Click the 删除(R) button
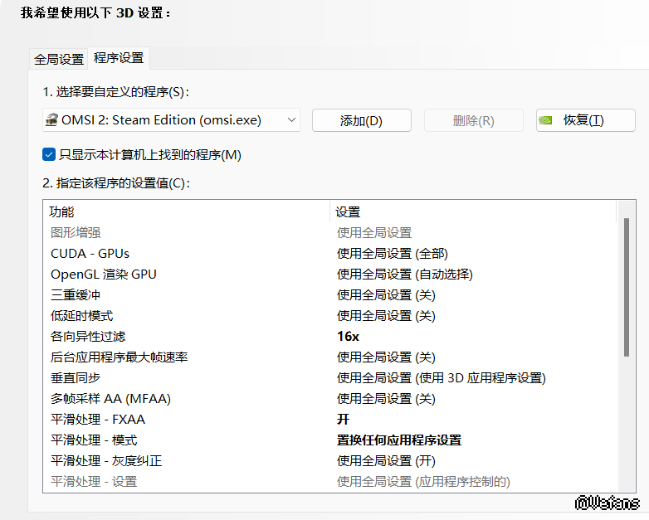649x520 pixels. click(473, 120)
